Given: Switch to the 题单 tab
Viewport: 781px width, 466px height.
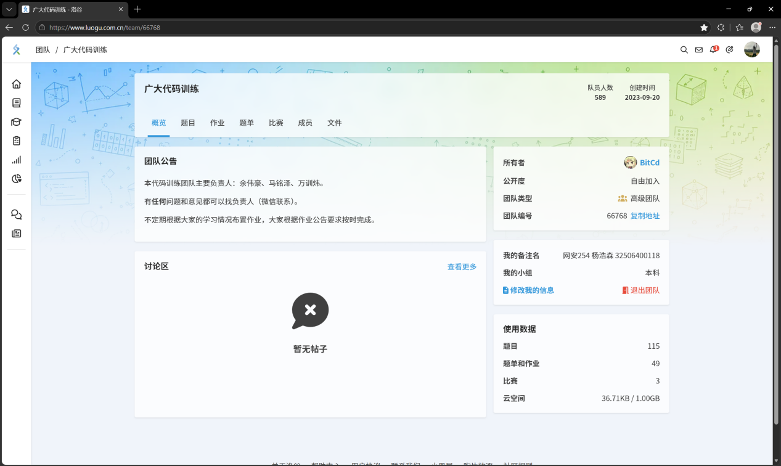Looking at the screenshot, I should coord(247,123).
